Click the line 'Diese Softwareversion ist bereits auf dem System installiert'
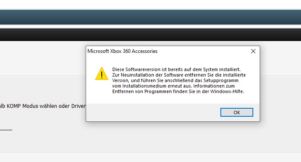The height and width of the screenshot is (162, 301). point(176,69)
